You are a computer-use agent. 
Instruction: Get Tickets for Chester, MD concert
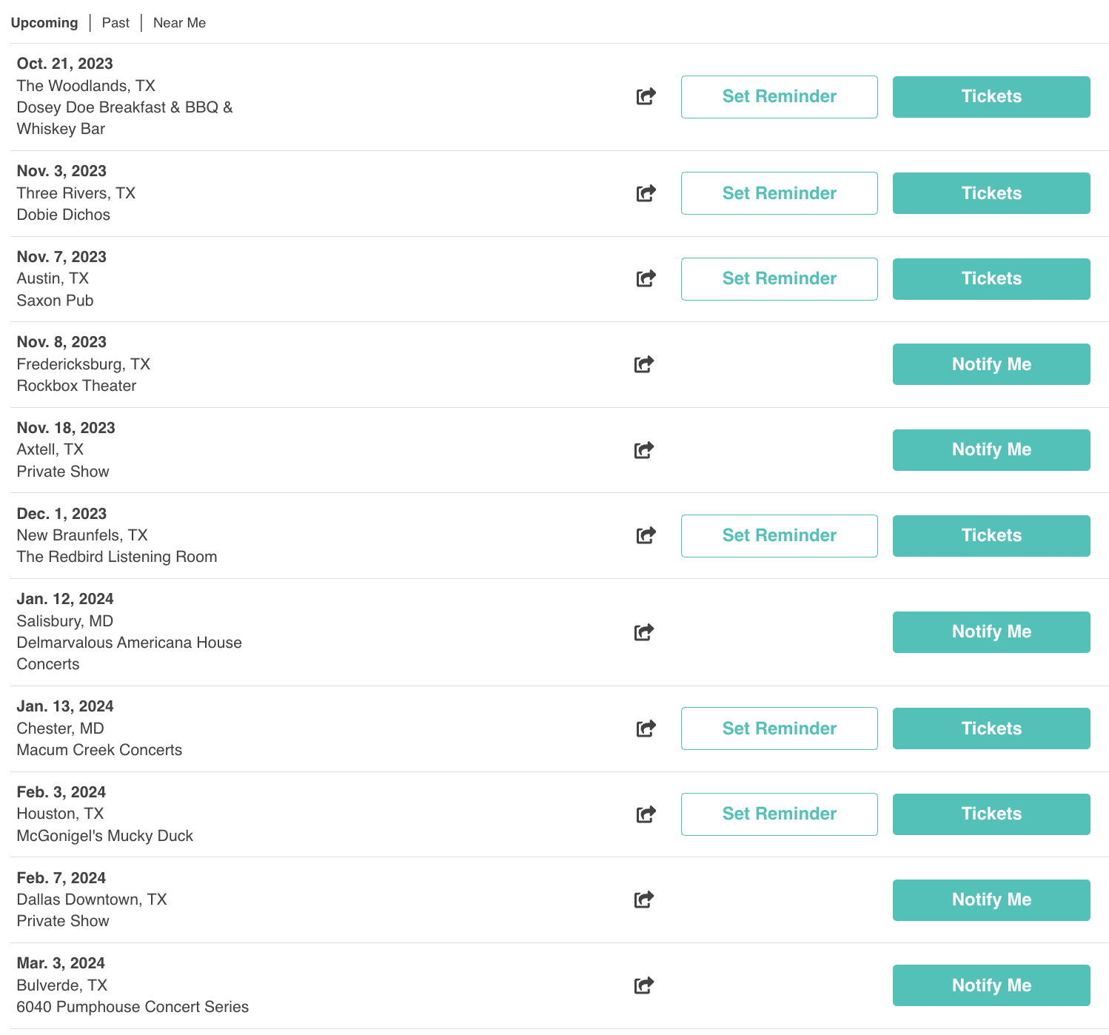point(991,728)
